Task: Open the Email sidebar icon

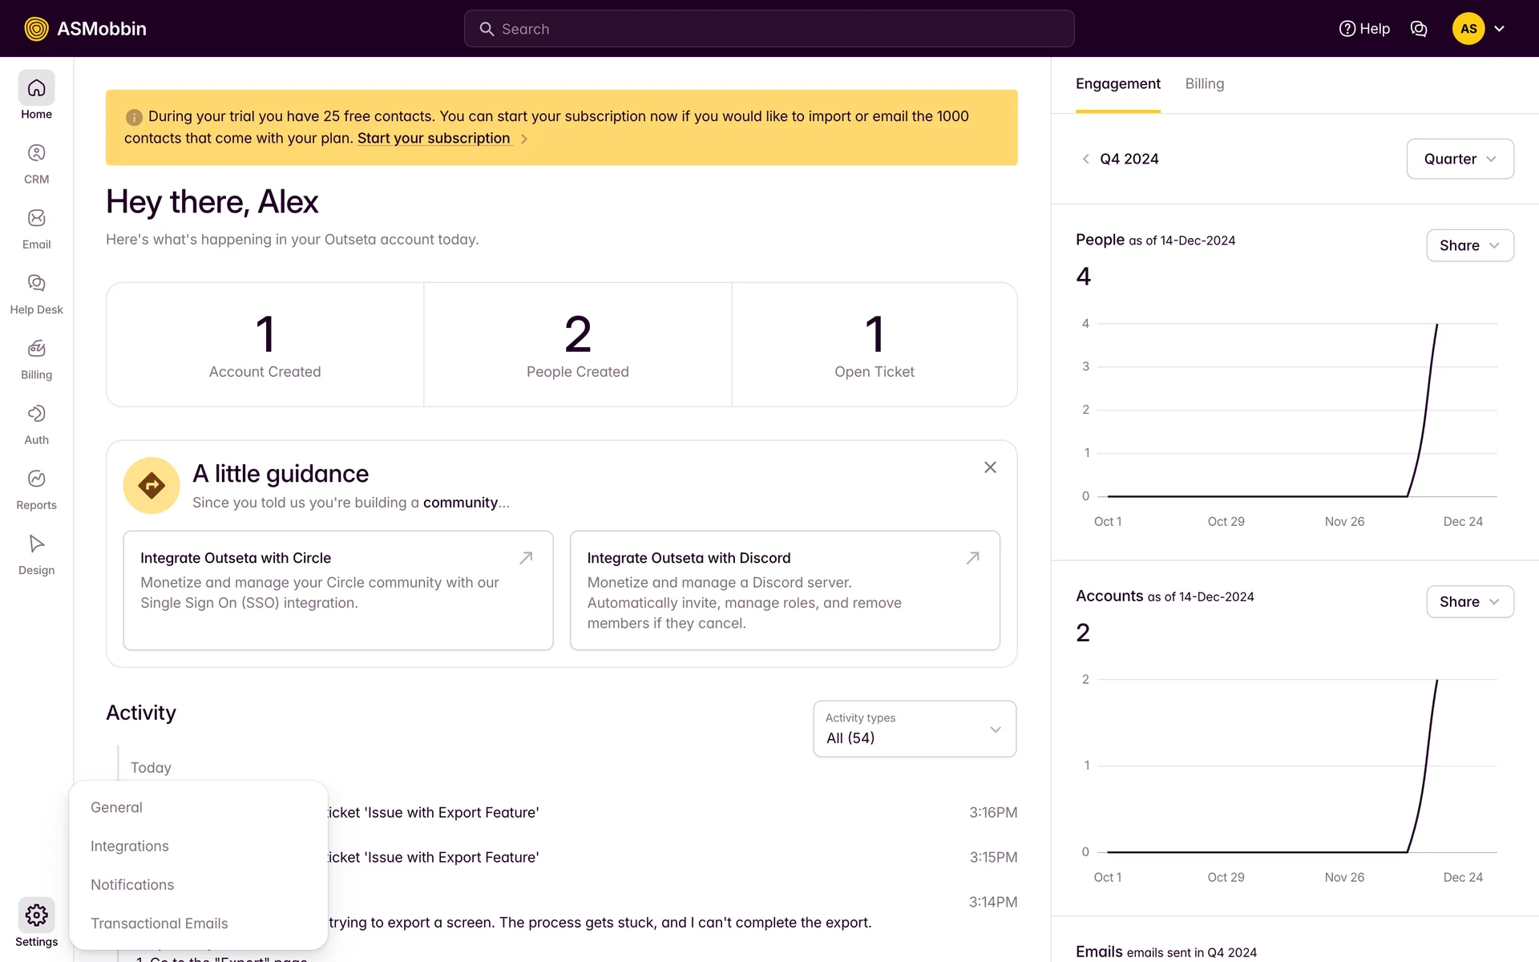Action: (x=36, y=228)
